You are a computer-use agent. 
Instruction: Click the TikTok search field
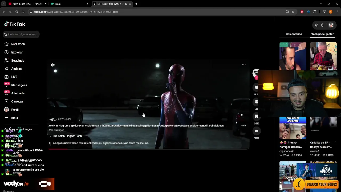click(21, 34)
